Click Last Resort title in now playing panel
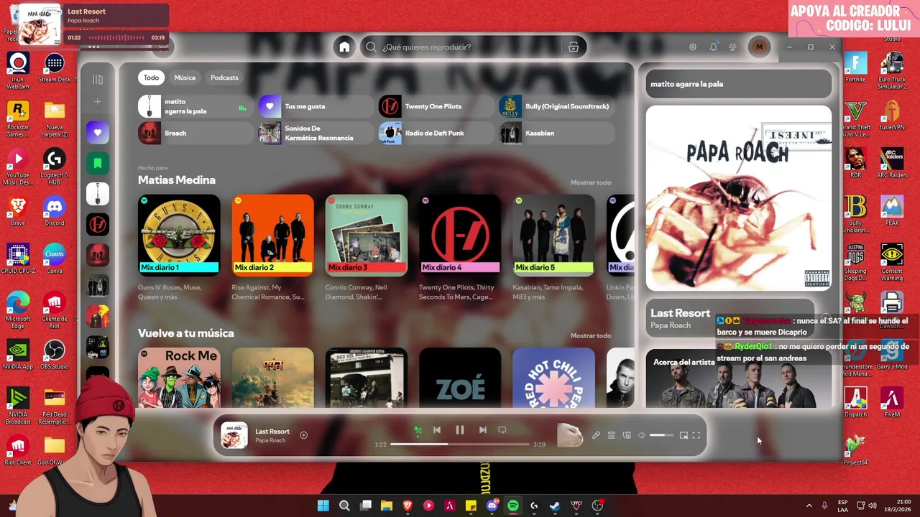The height and width of the screenshot is (517, 920). 680,313
